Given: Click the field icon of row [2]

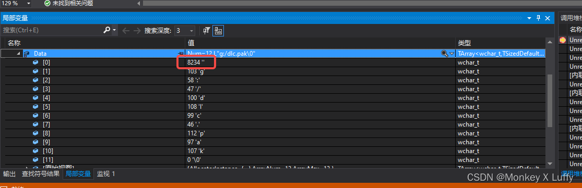Looking at the screenshot, I should [35, 80].
